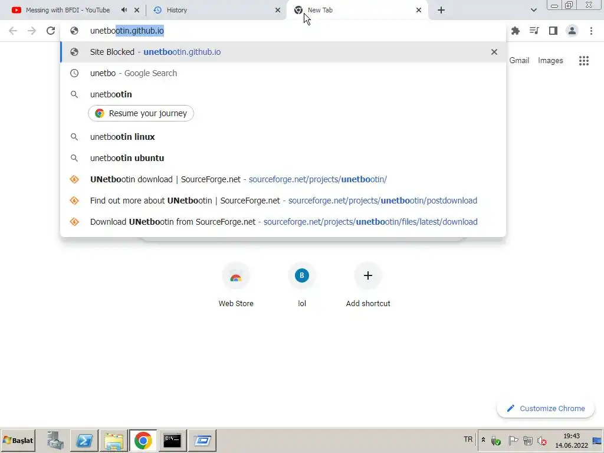
Task: Mute the YouTube tab audio icon
Action: point(124,10)
